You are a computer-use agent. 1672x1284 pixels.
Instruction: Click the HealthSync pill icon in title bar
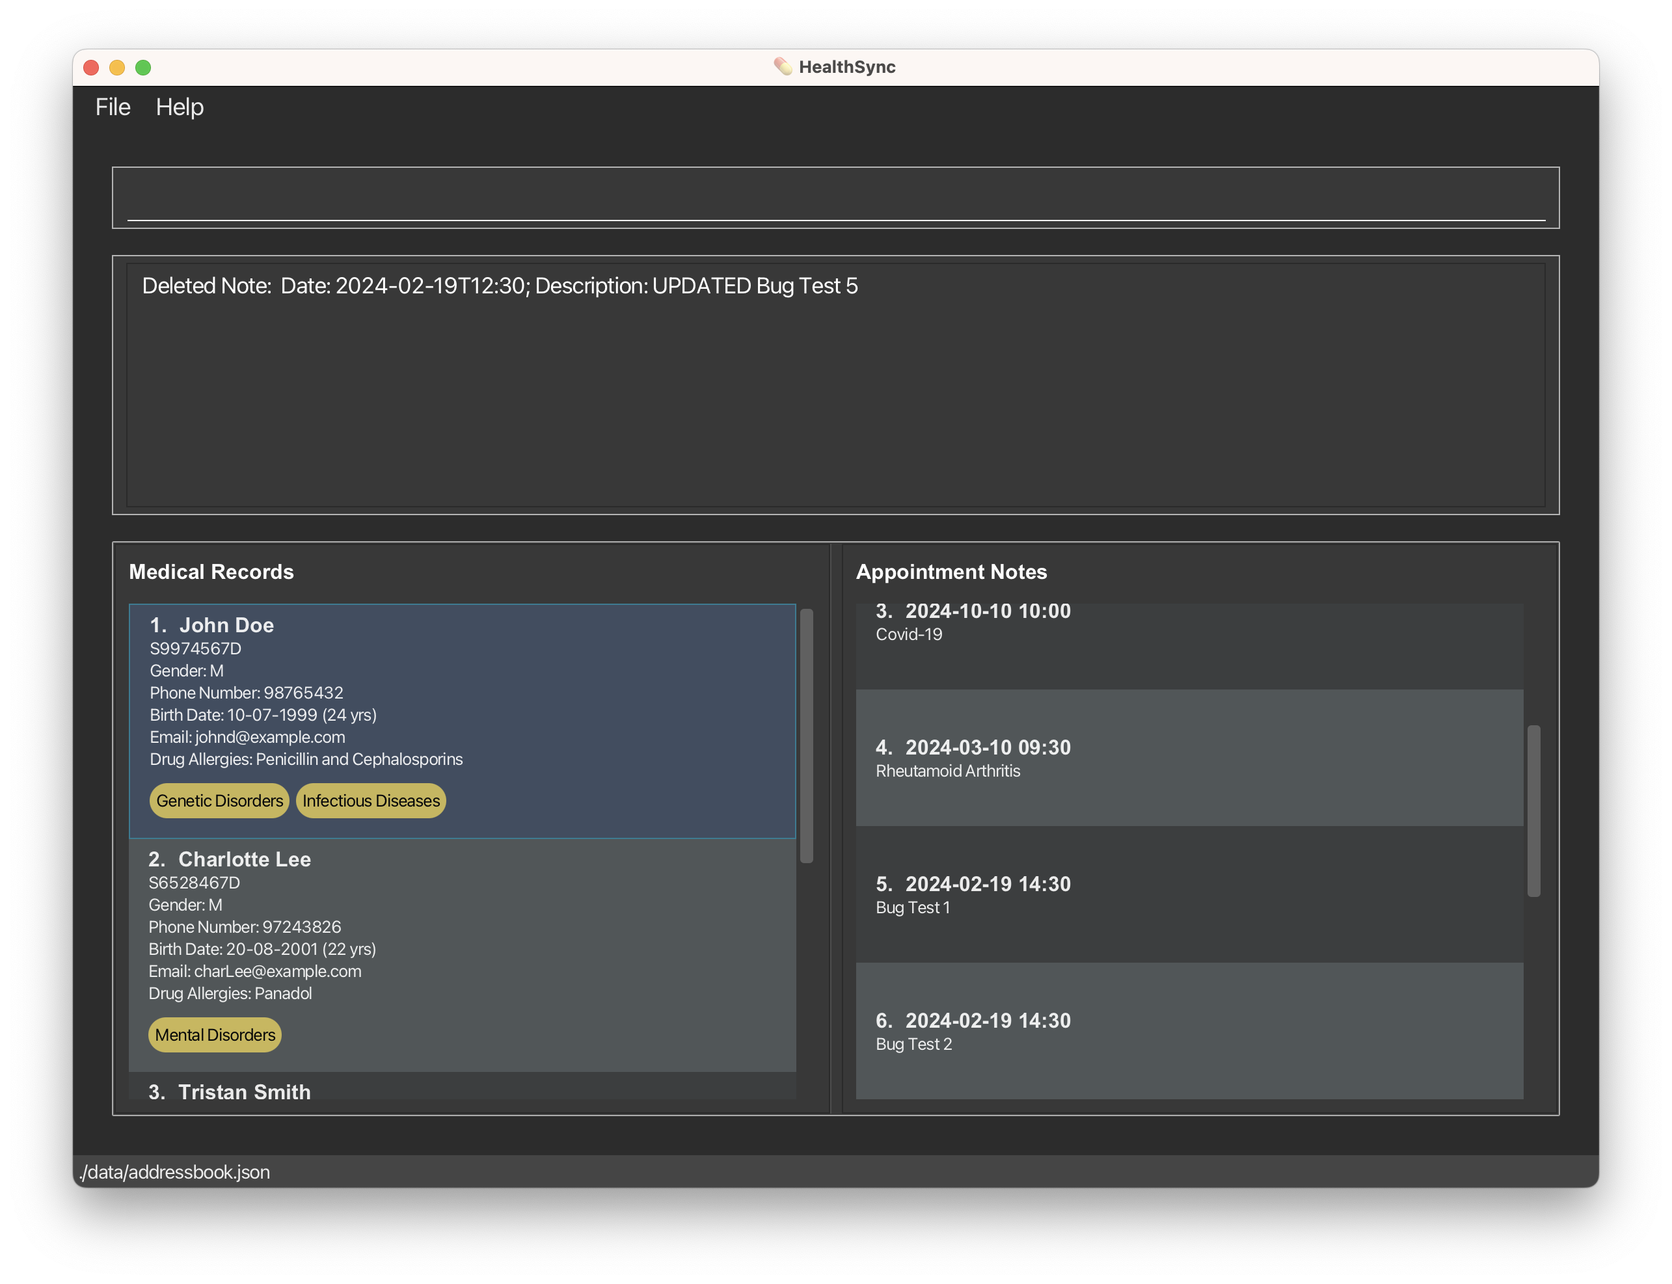point(782,66)
